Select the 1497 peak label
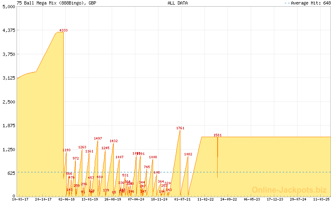Screen dimensions: 331x203 click(98, 138)
